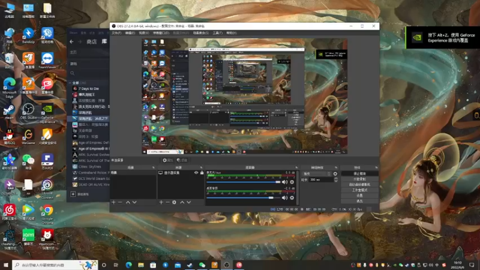
Task: Select Cities: Skylines in Steam library
Action: pos(89,167)
